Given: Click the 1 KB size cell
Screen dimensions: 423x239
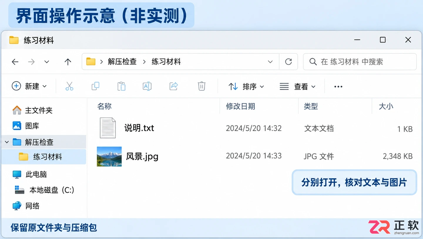Looking at the screenshot, I should (405, 129).
